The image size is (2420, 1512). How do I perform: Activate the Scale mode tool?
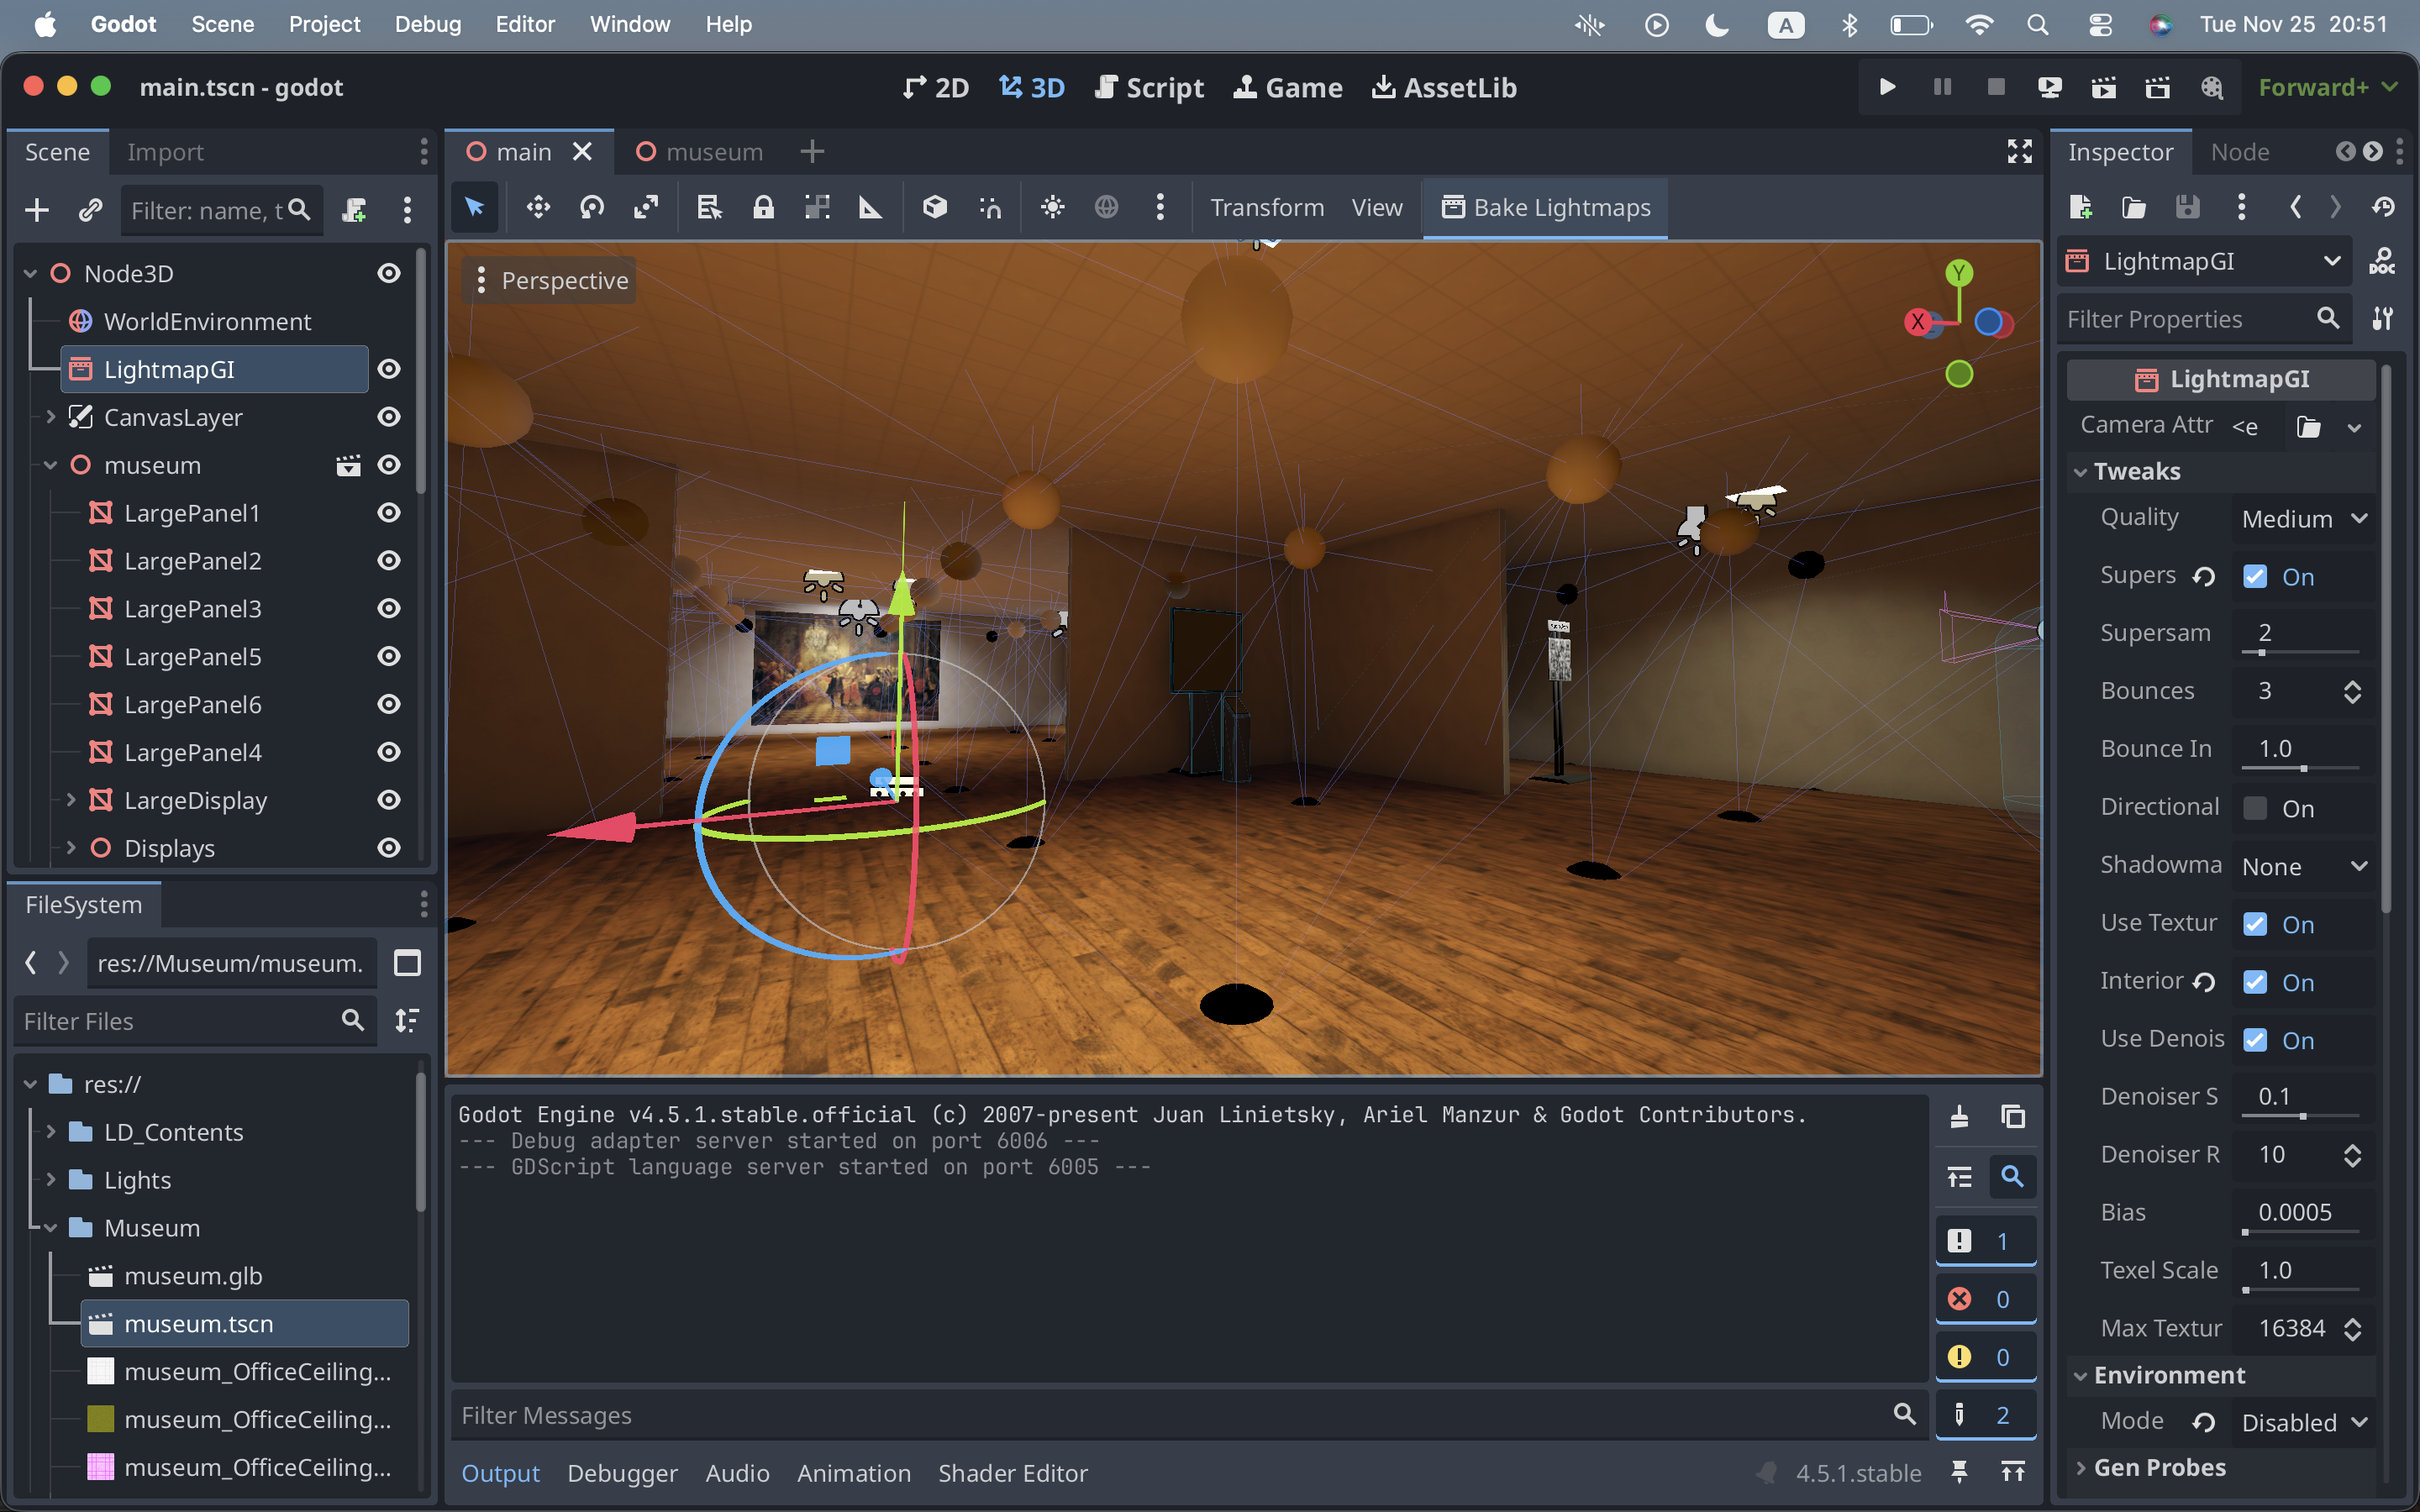(646, 207)
